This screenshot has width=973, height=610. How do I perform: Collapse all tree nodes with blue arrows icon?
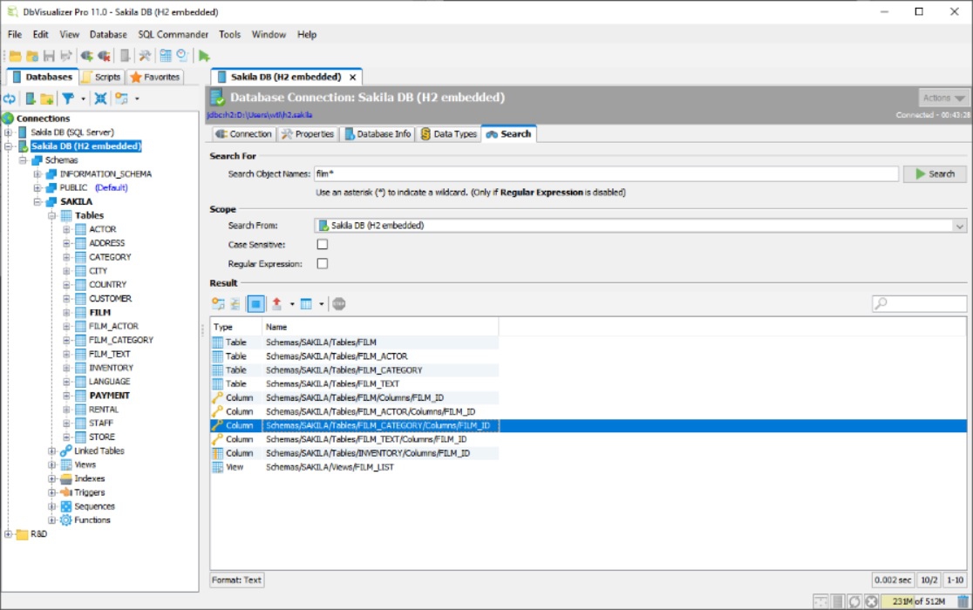coord(100,98)
